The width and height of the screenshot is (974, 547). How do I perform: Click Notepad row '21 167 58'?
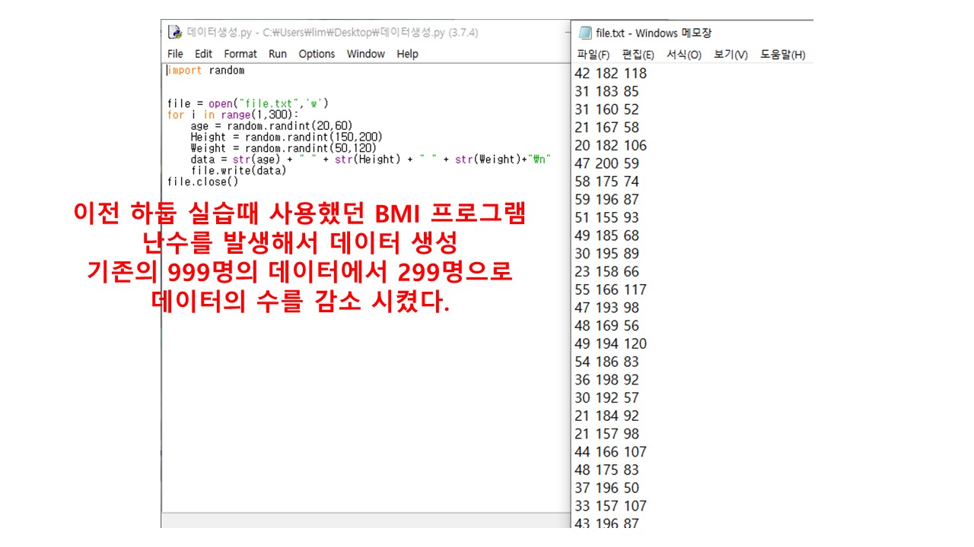pyautogui.click(x=606, y=128)
